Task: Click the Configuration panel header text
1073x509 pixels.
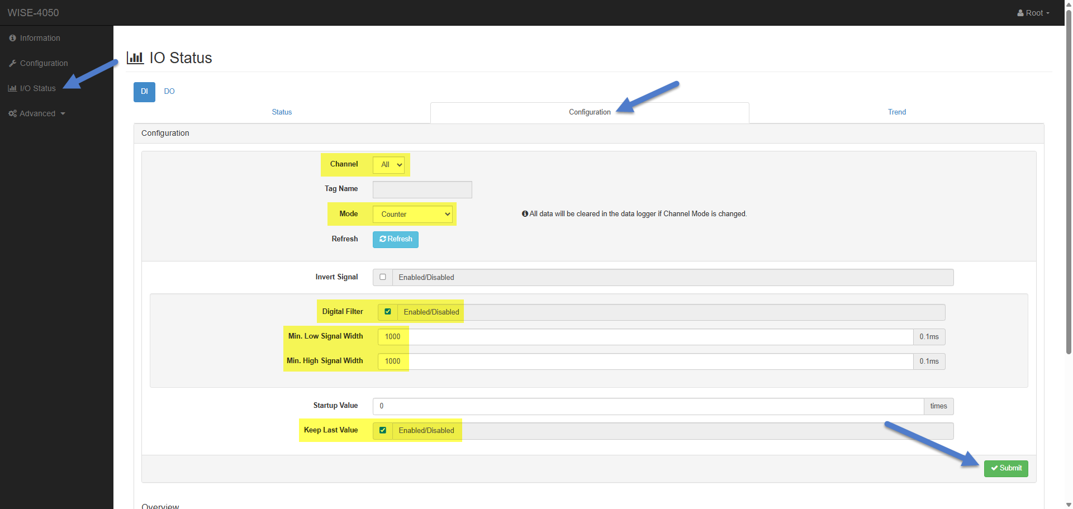Action: [x=165, y=133]
